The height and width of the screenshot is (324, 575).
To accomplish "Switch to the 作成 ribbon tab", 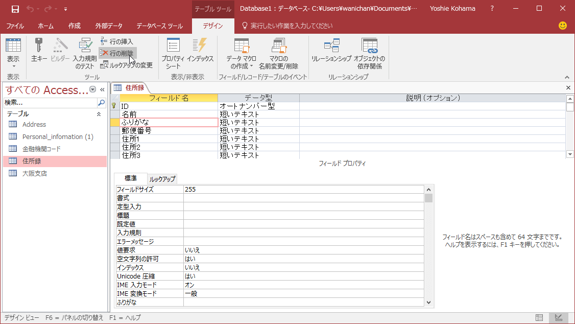I will (74, 26).
